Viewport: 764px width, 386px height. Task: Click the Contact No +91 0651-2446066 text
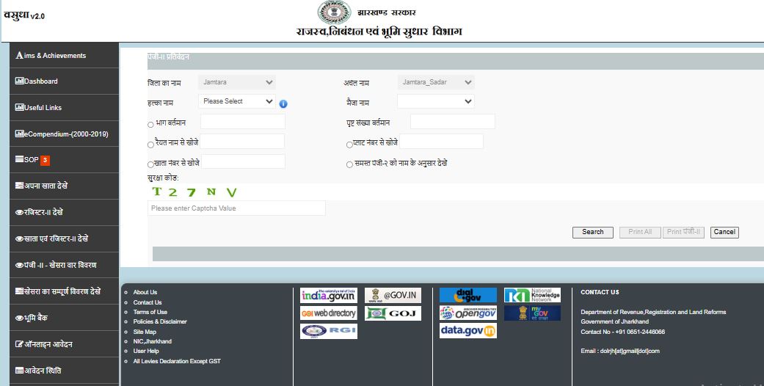pyautogui.click(x=622, y=332)
